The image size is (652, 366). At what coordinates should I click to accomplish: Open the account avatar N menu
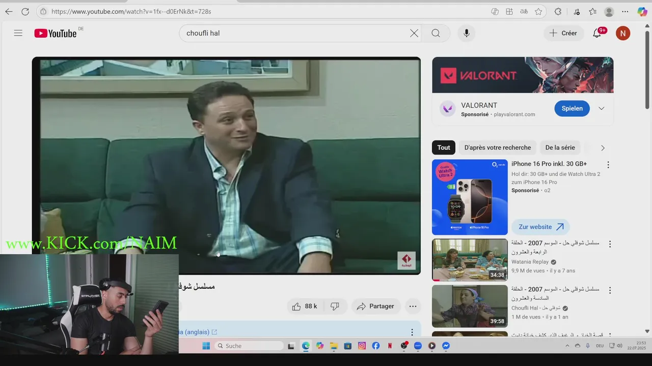(623, 33)
